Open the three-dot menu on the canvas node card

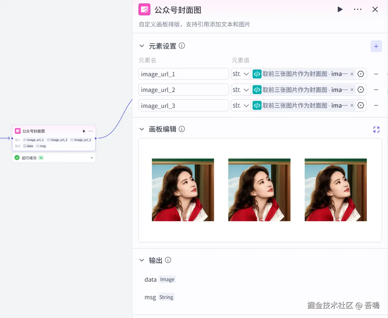tap(91, 131)
